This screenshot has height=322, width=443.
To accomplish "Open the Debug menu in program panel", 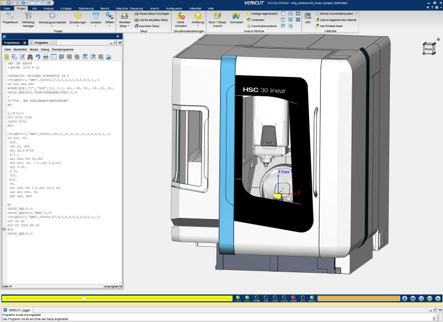I will [45, 49].
